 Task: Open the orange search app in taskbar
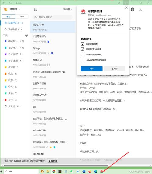(x=42, y=172)
